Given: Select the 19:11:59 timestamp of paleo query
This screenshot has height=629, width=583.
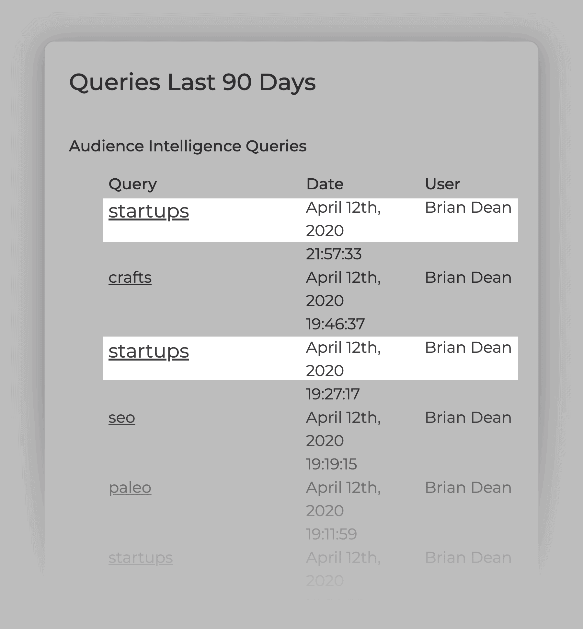Looking at the screenshot, I should 332,534.
